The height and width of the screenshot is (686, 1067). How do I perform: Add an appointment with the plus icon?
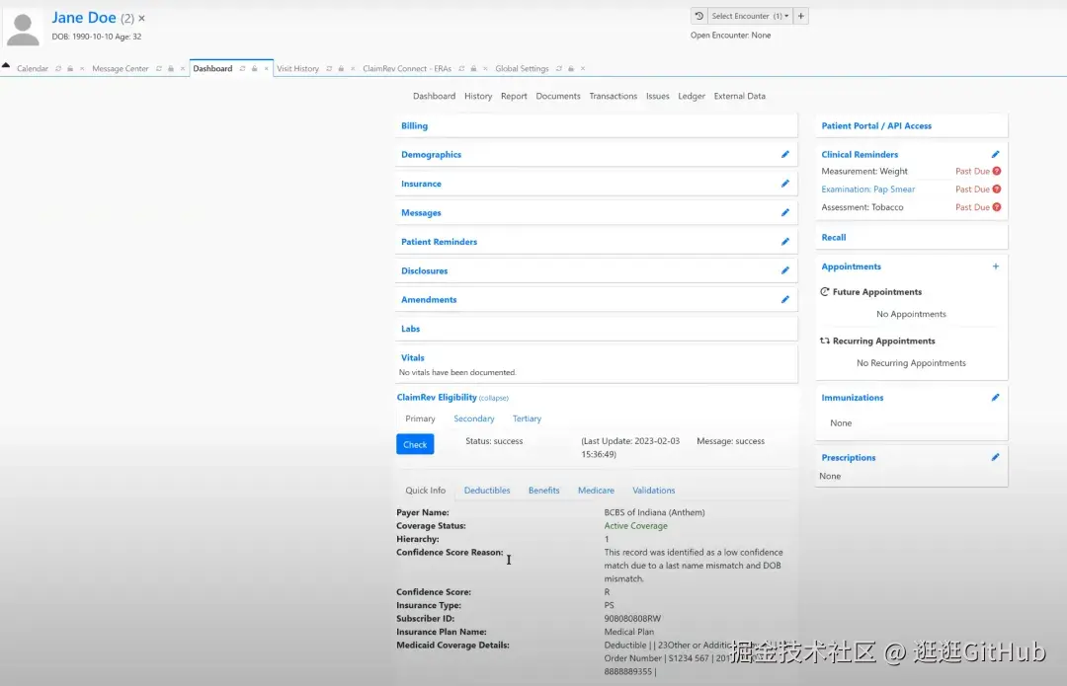pyautogui.click(x=996, y=267)
